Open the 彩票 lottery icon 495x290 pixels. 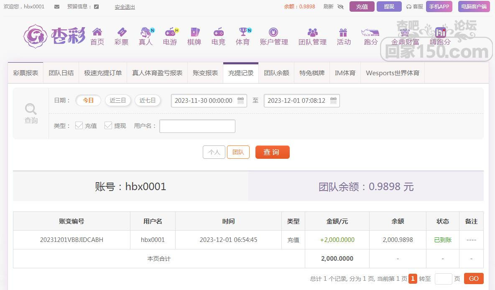[121, 33]
